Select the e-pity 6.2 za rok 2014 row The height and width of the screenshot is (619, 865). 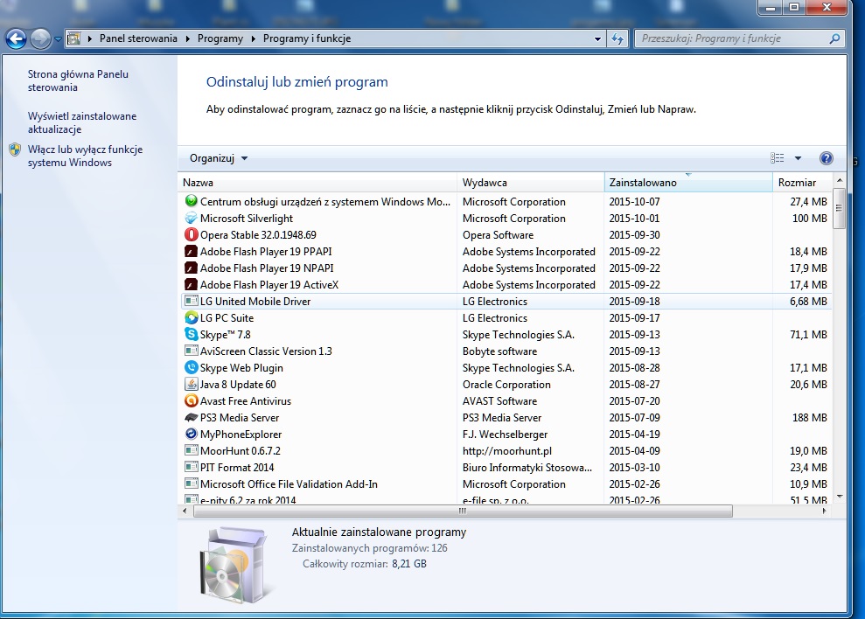point(506,500)
